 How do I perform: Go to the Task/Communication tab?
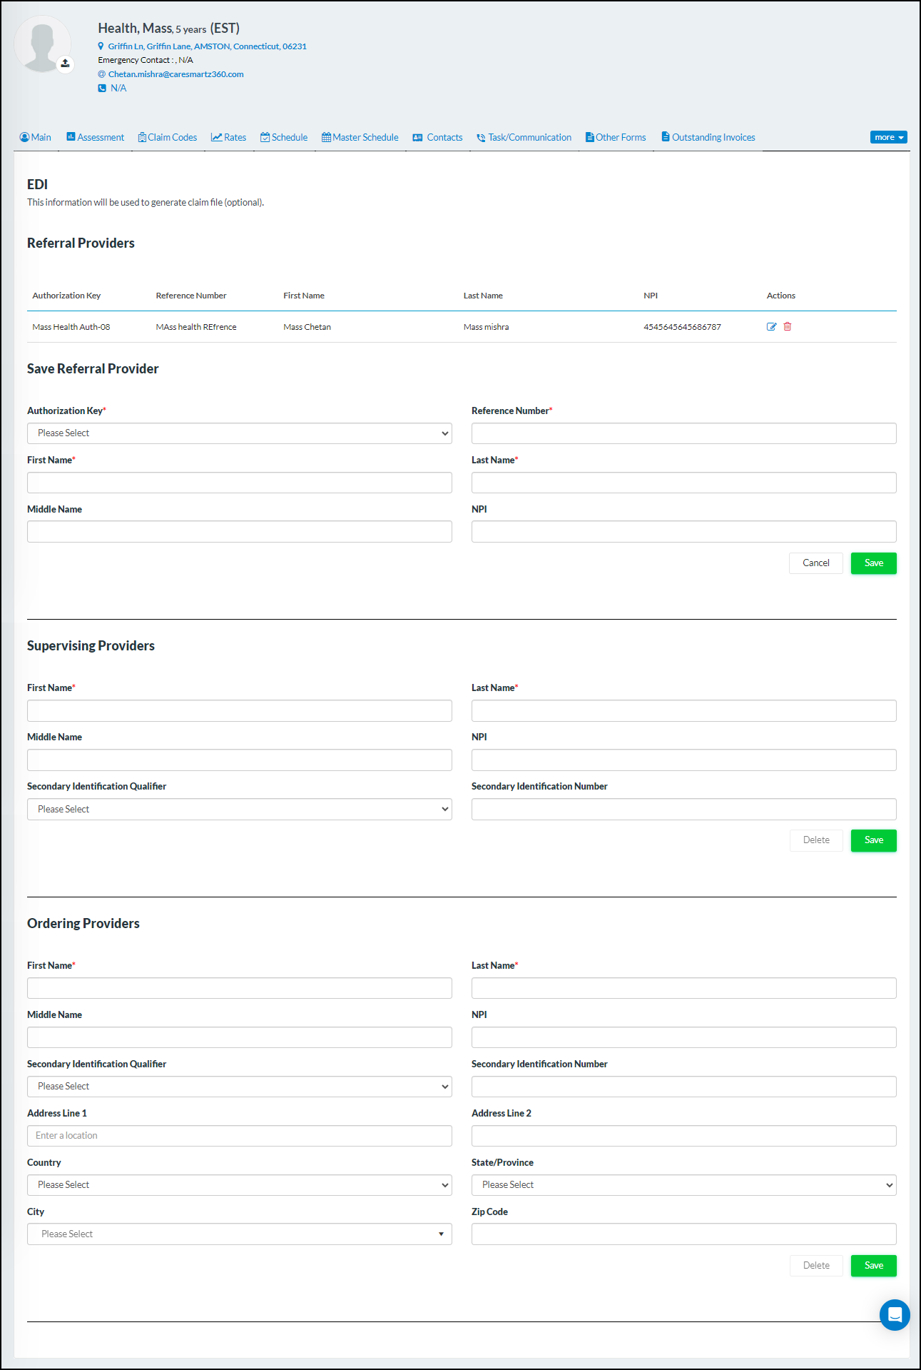(524, 138)
